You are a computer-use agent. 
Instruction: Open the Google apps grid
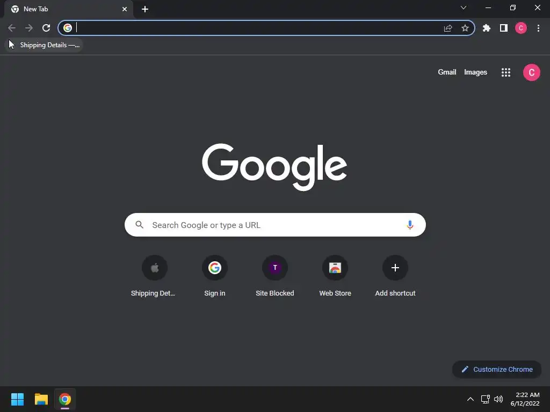(x=506, y=72)
